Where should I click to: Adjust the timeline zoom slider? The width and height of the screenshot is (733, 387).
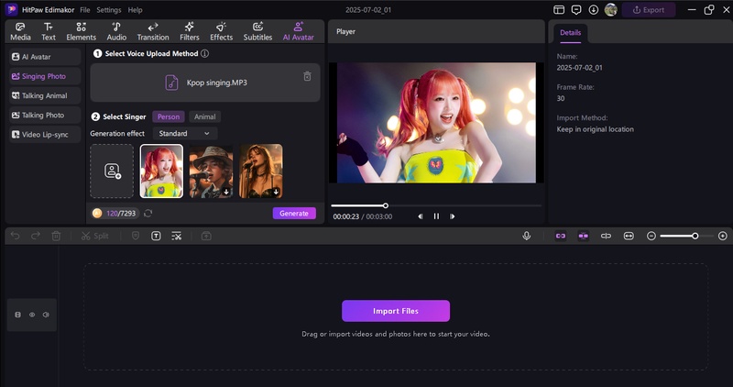point(686,236)
